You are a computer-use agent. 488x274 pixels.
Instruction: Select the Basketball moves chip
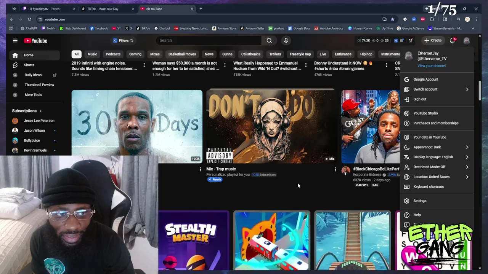pos(182,54)
